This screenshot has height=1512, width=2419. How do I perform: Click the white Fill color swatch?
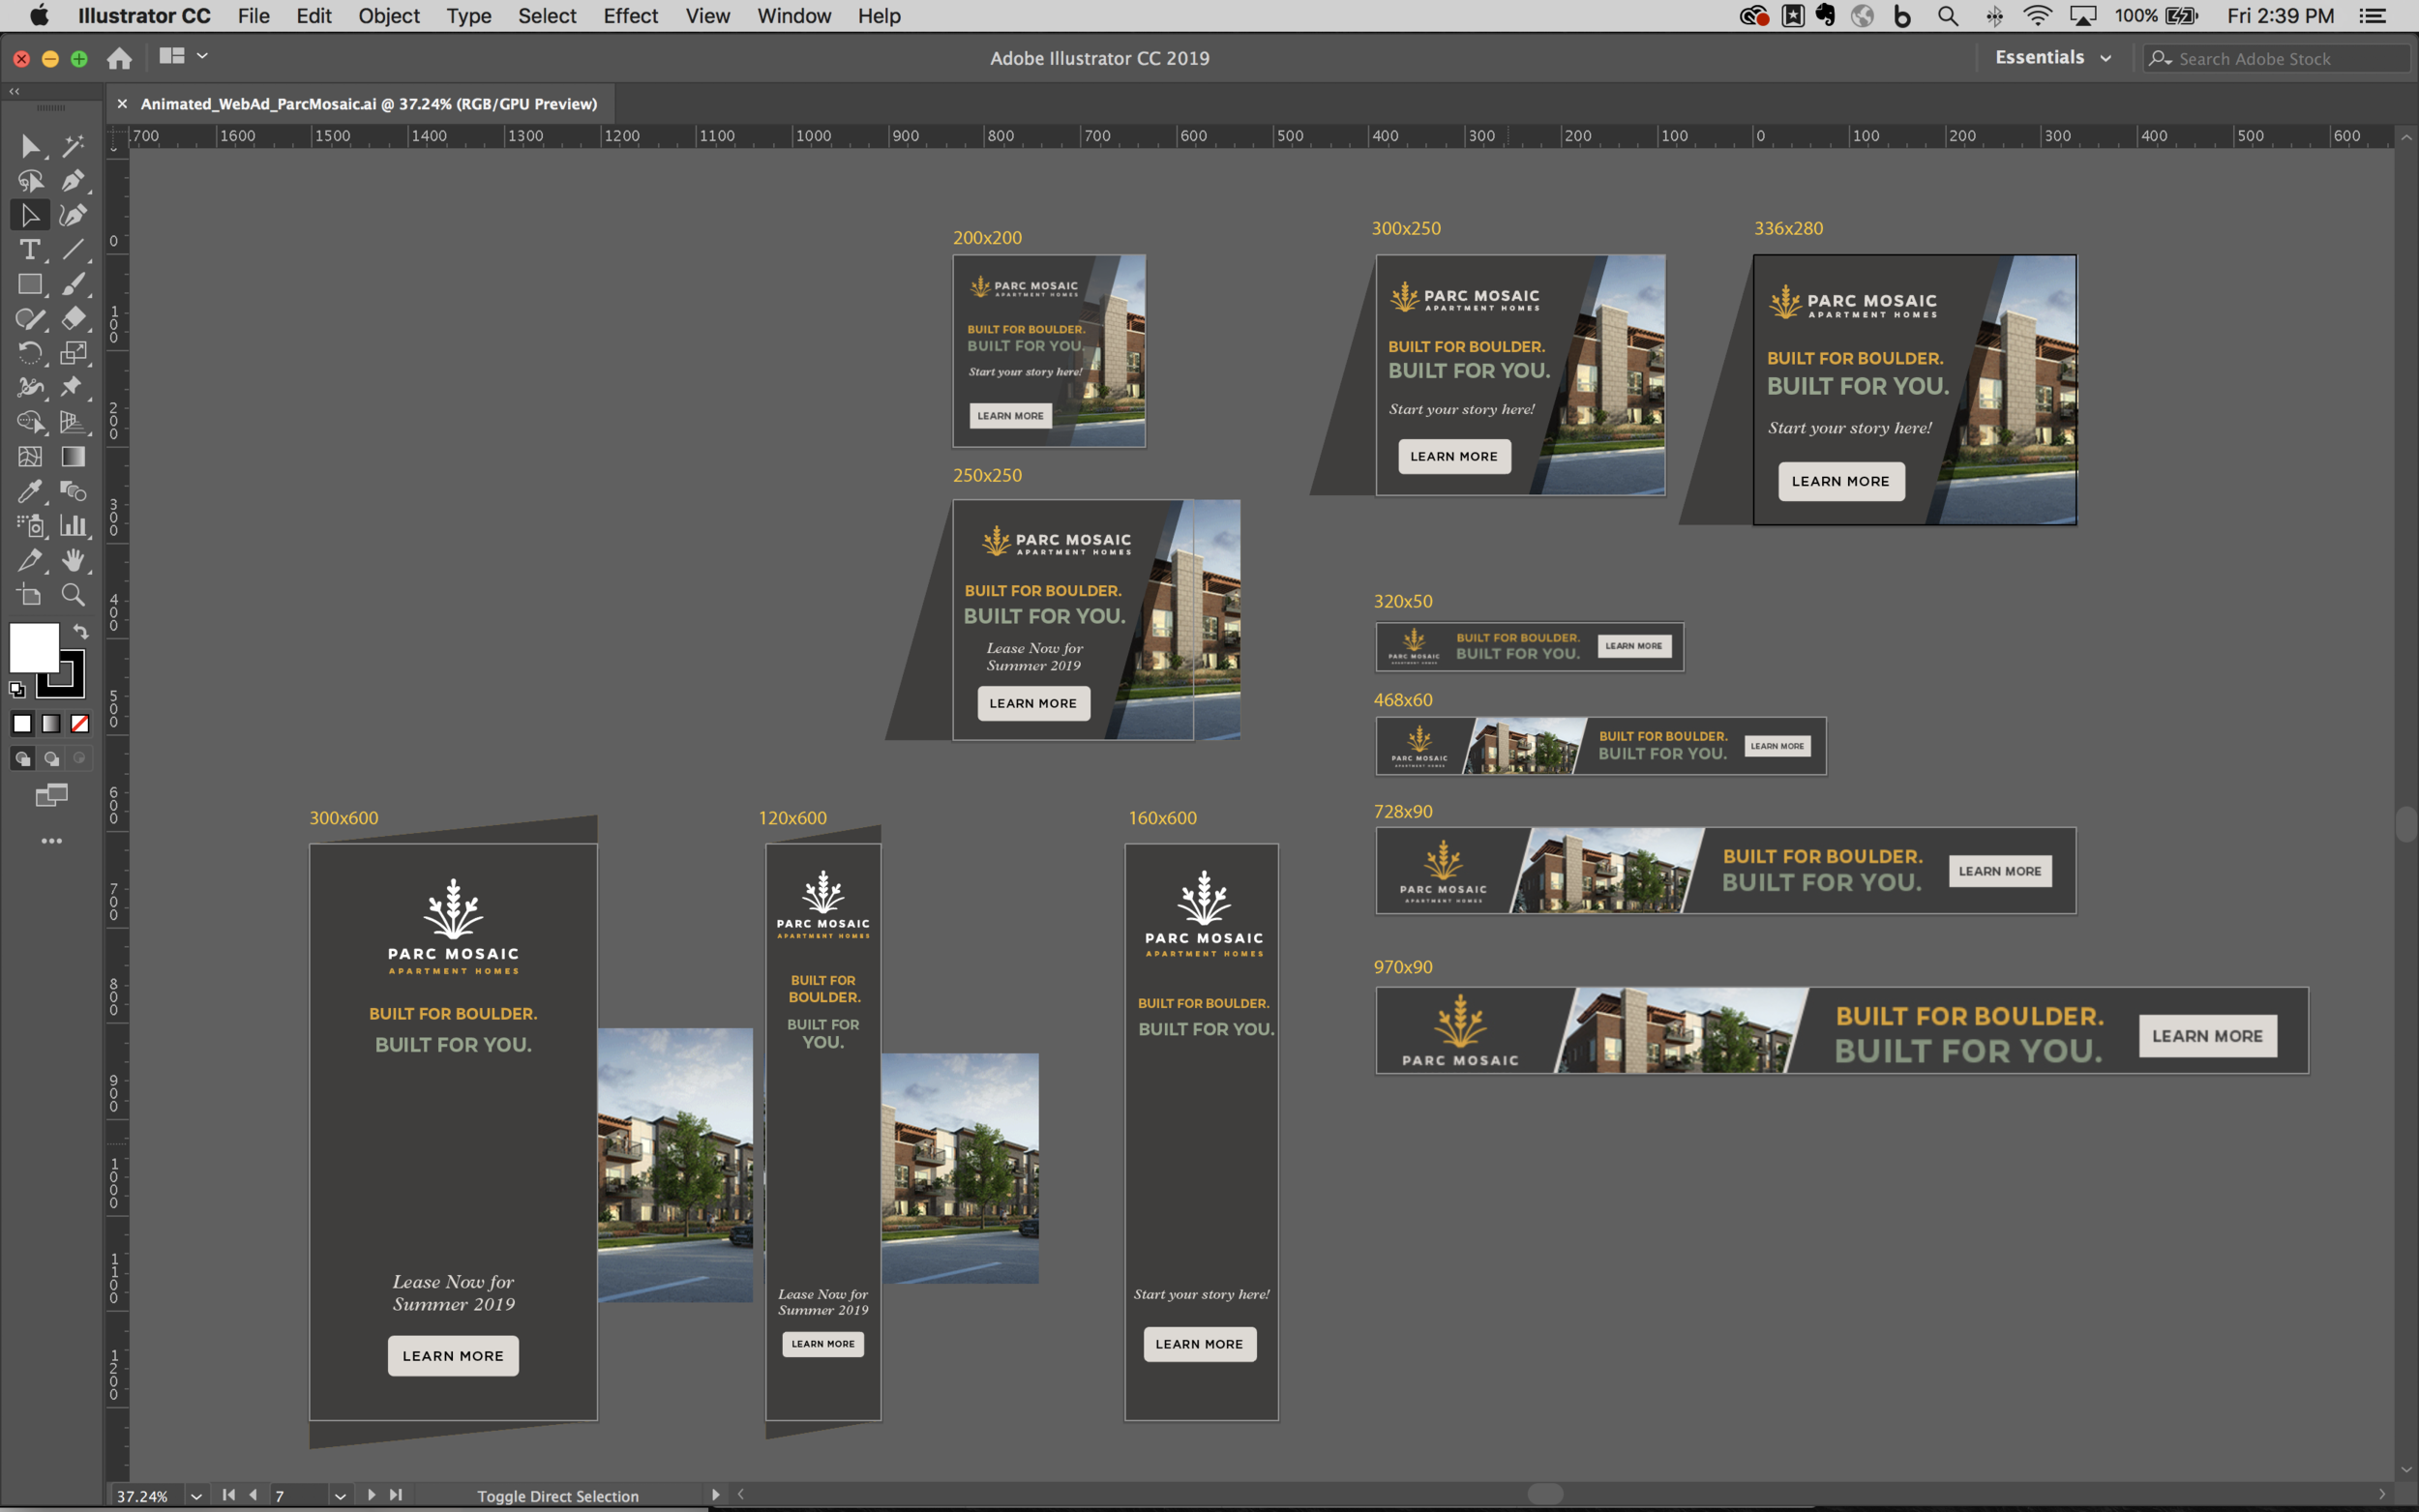click(x=34, y=648)
